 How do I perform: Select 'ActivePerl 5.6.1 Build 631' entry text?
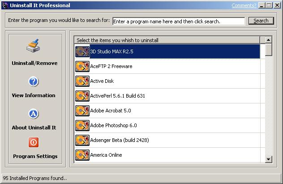[117, 96]
